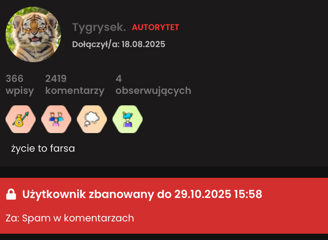This screenshot has width=328, height=240.
Task: Click the white padlock ban icon
Action: pyautogui.click(x=11, y=194)
